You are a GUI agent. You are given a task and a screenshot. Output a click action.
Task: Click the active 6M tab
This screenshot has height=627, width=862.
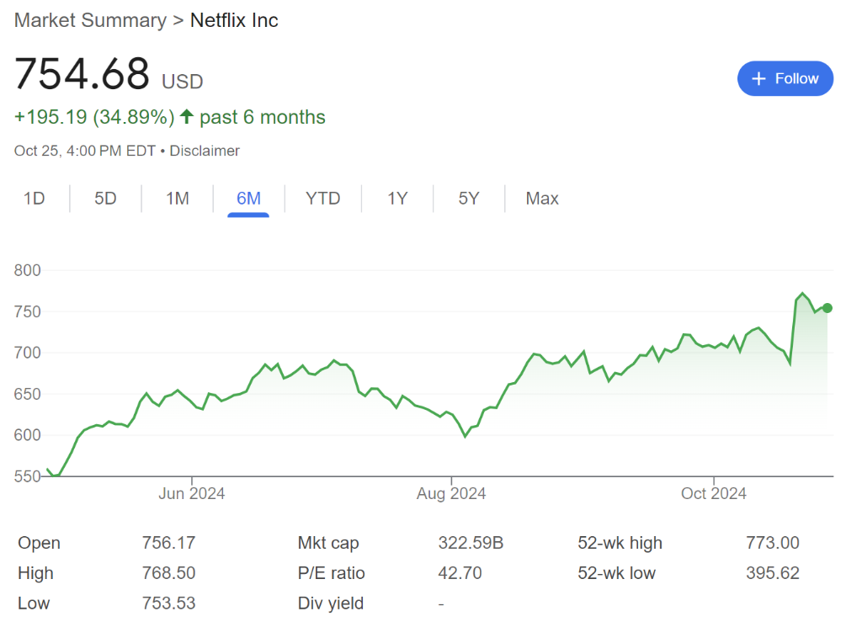click(248, 199)
